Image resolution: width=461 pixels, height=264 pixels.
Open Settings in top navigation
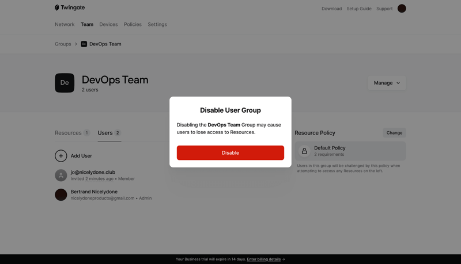157,24
